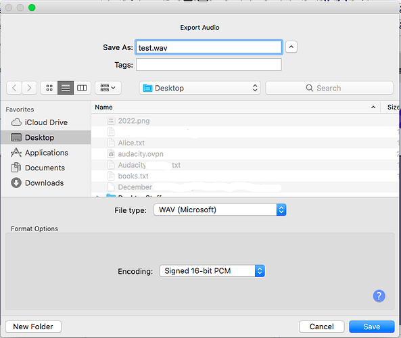Collapse the dialog using the chevron button
401x338 pixels.
click(291, 47)
